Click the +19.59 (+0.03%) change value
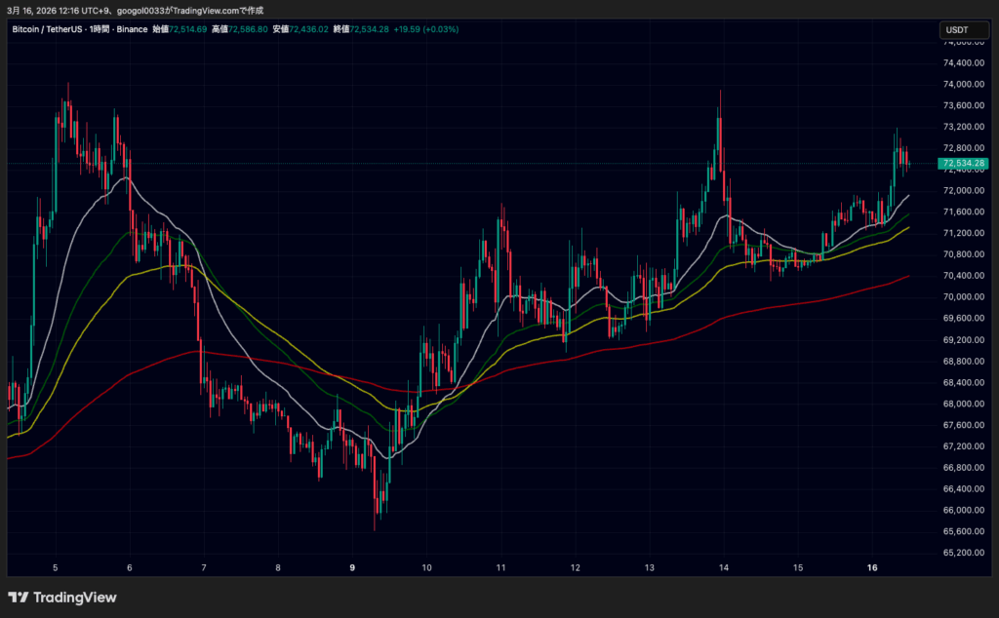 click(x=427, y=30)
